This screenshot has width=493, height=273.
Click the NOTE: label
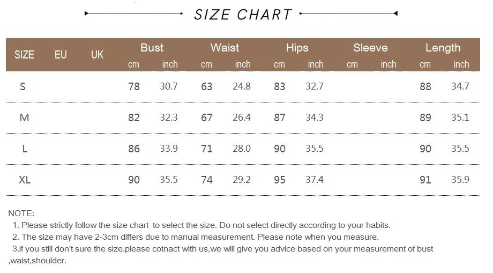pyautogui.click(x=21, y=213)
